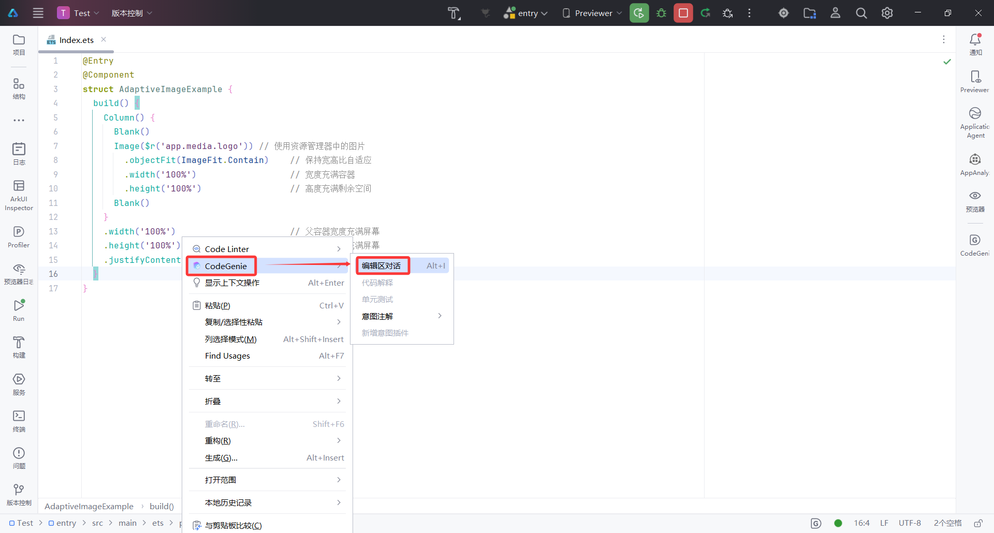Open the search everywhere magnifier
Screen dimensions: 994x533
(861, 13)
